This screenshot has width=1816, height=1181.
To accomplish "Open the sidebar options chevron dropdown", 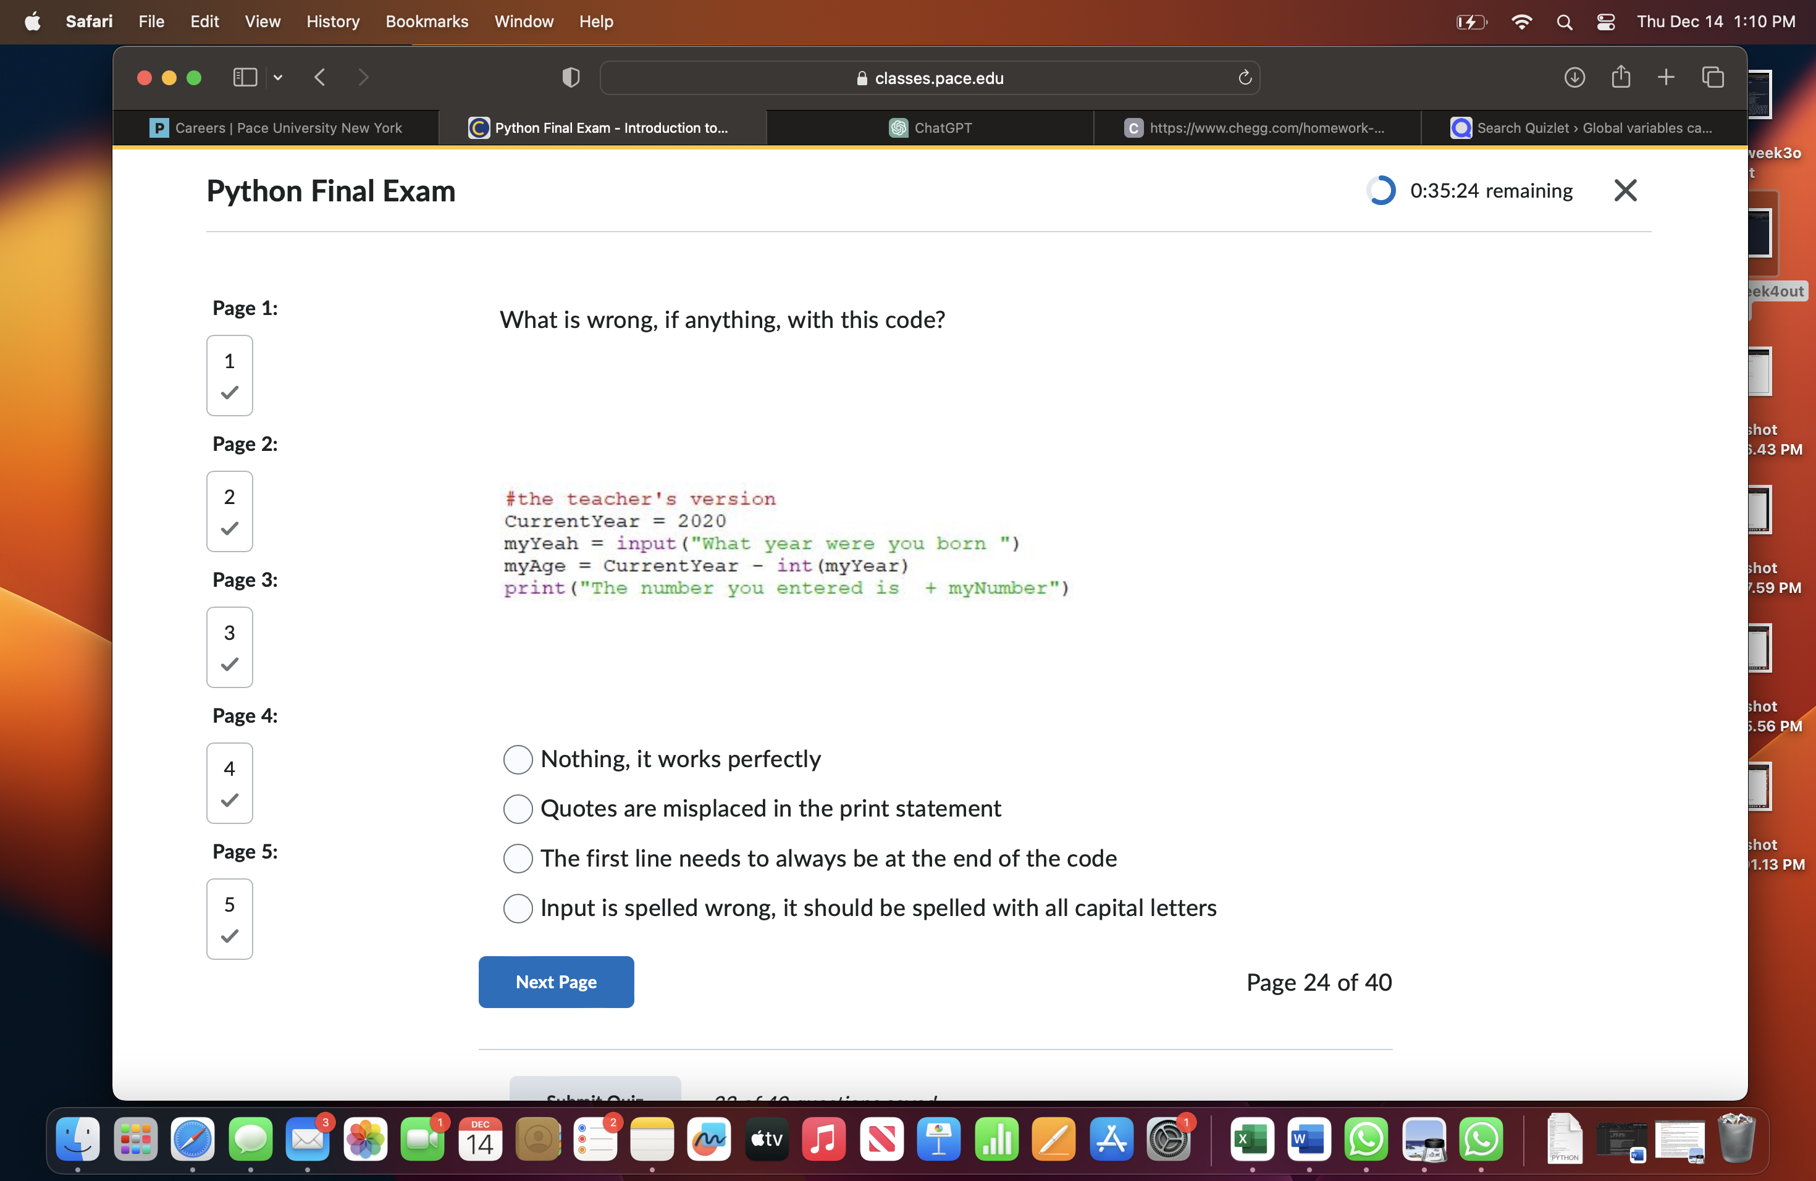I will pyautogui.click(x=278, y=77).
